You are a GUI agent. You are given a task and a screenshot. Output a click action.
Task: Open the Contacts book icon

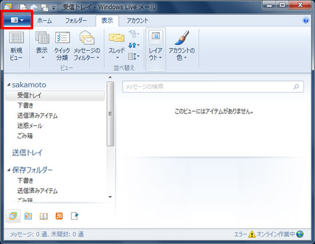[x=44, y=216]
